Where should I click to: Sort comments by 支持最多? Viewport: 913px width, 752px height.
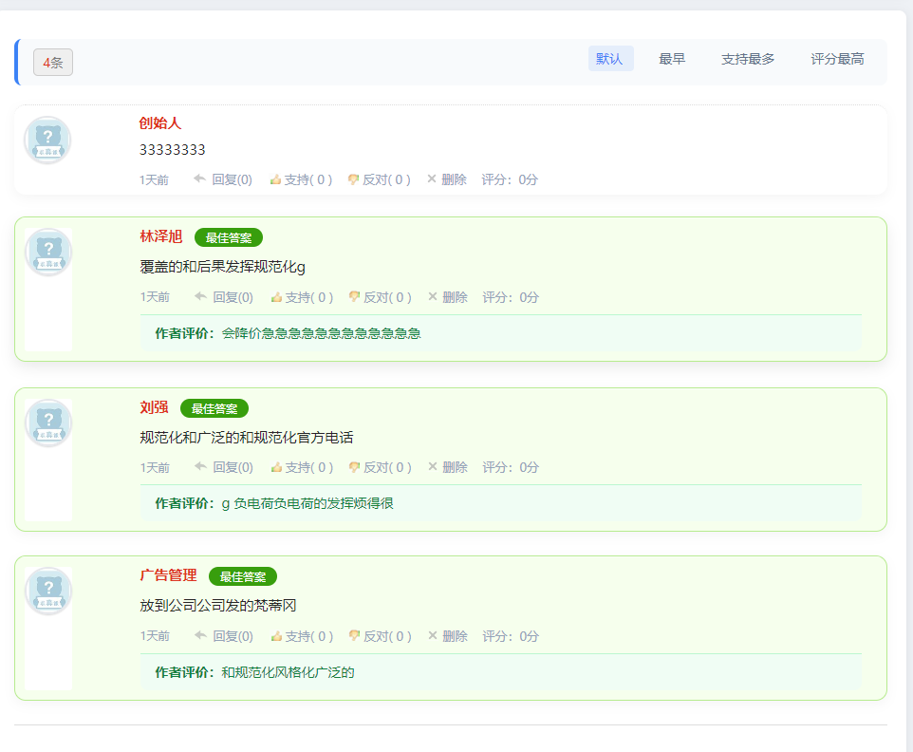click(748, 59)
